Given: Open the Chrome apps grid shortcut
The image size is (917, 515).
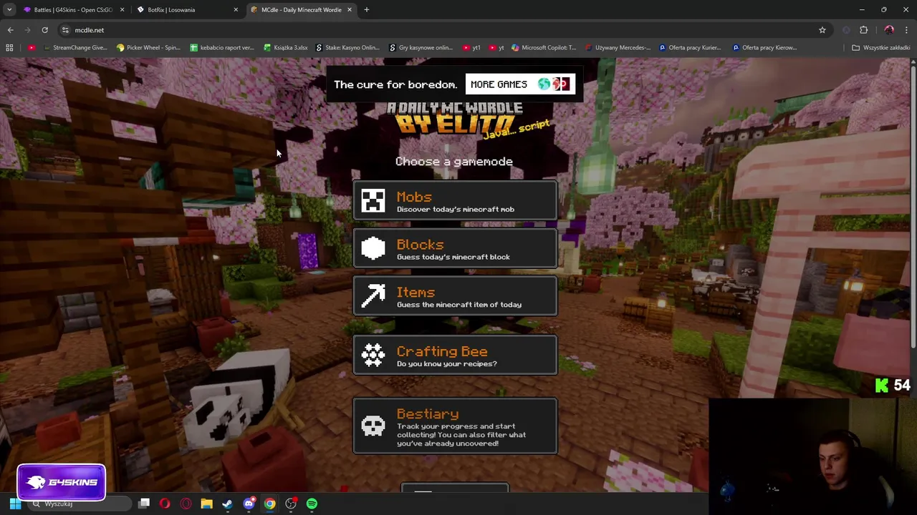Looking at the screenshot, I should point(9,48).
